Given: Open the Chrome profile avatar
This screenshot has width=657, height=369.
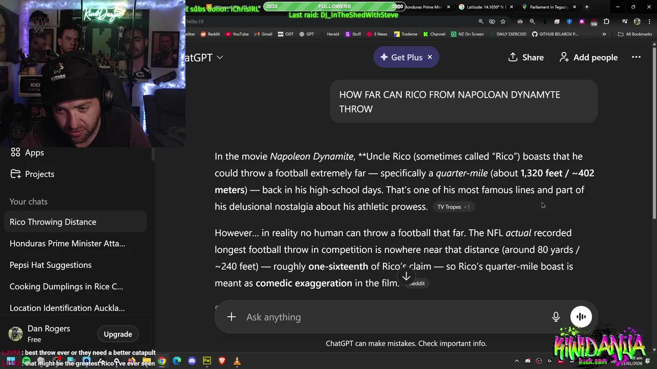Looking at the screenshot, I should coord(637,22).
